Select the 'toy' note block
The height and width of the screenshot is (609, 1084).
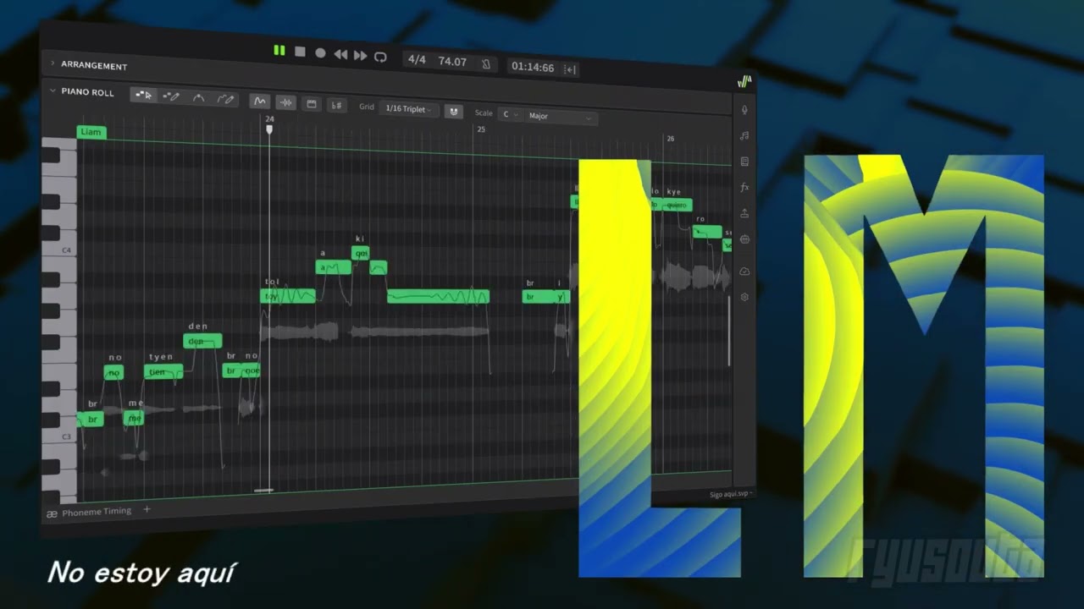click(287, 296)
